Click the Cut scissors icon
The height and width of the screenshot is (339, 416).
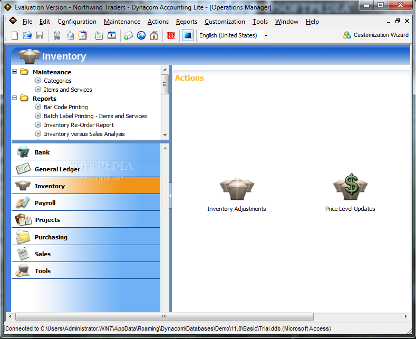click(x=57, y=35)
